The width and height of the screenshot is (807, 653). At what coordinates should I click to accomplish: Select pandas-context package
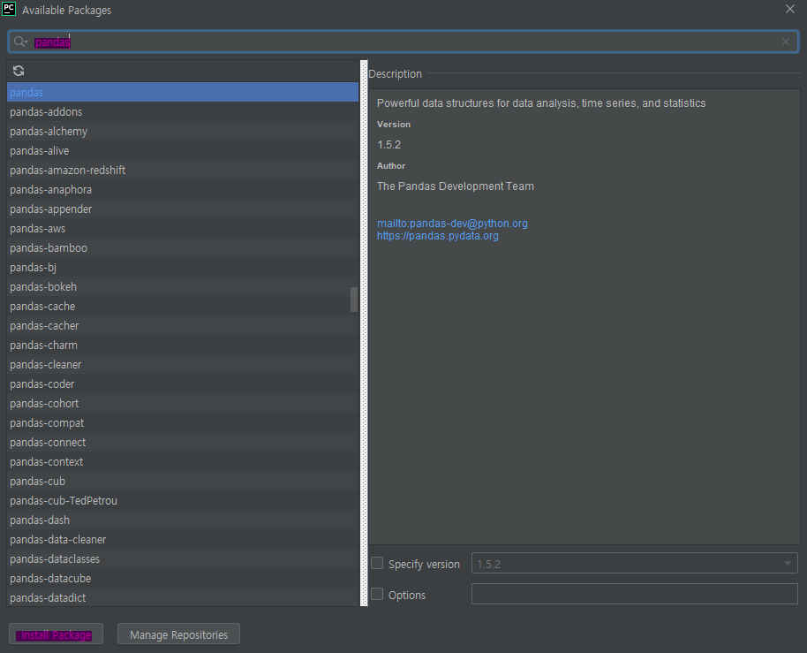coord(183,461)
